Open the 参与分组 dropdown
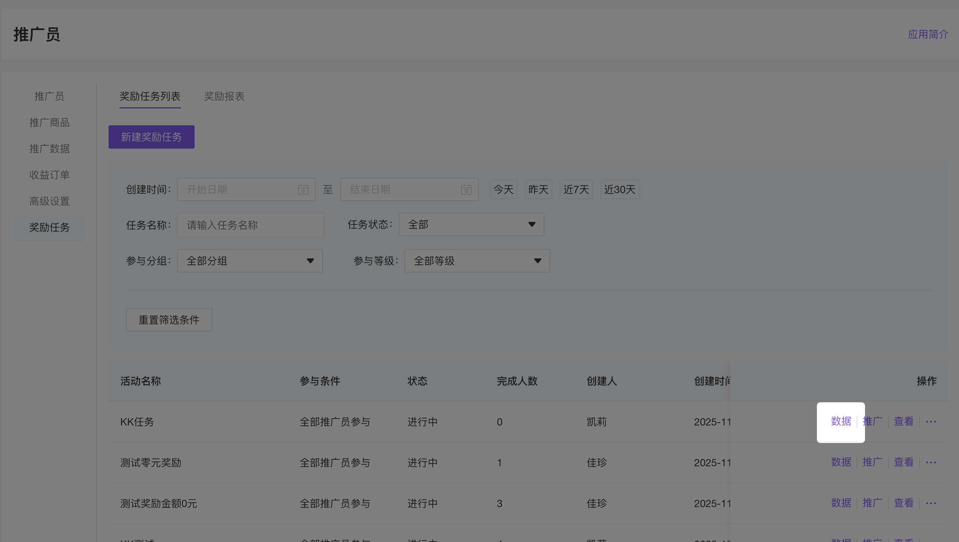 (250, 260)
